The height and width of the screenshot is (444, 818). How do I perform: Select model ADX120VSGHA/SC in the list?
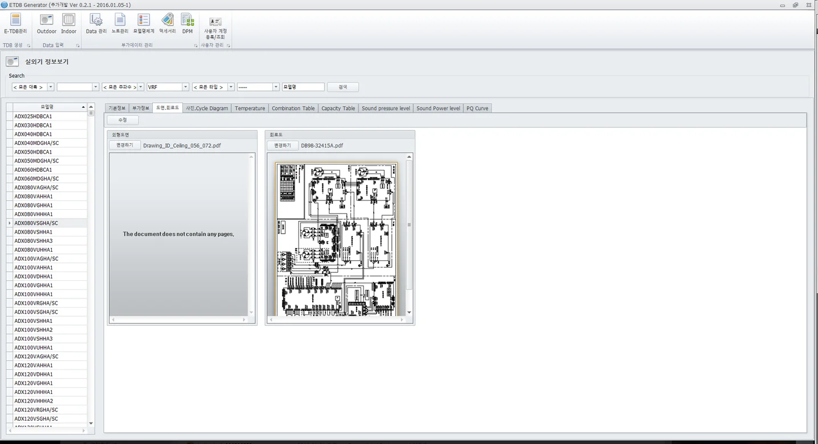pyautogui.click(x=50, y=418)
